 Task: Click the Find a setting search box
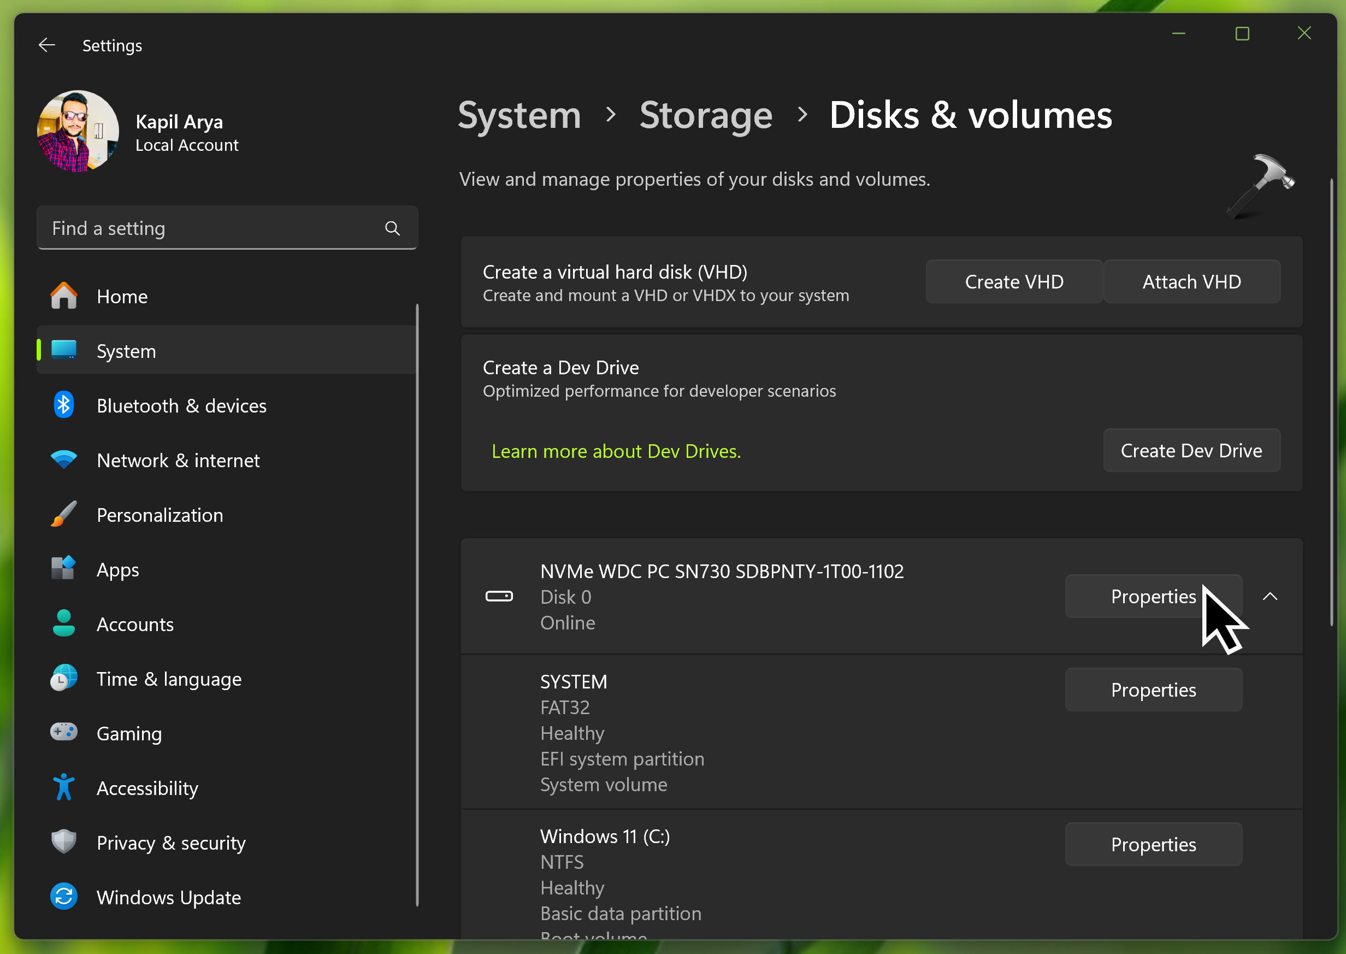pos(211,228)
